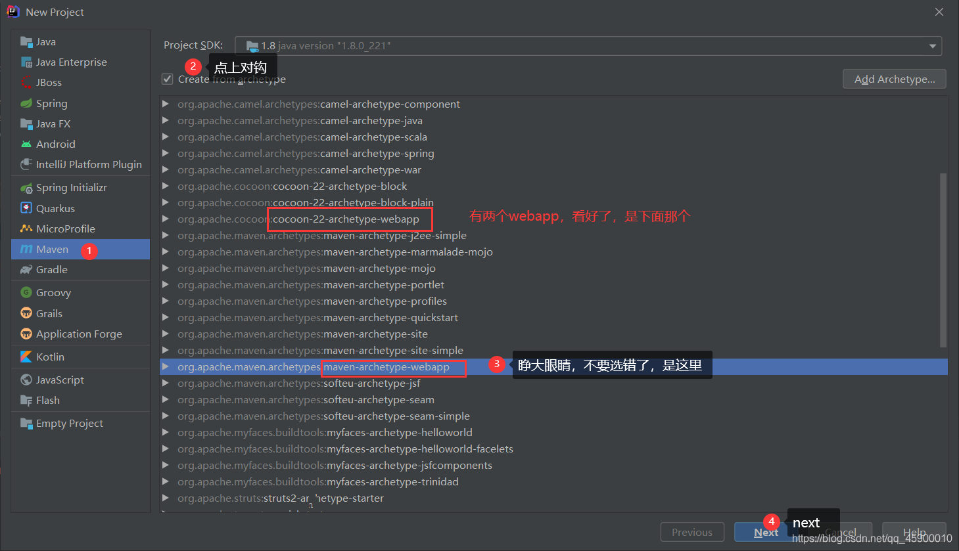
Task: Select maven-archetype-profiles row
Action: click(553, 301)
